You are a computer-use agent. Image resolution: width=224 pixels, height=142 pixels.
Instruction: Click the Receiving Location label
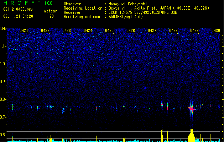(x=83, y=8)
